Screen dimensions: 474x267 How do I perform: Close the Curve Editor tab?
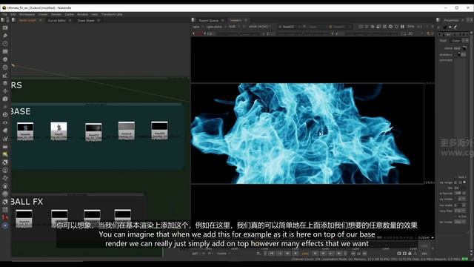[x=70, y=21]
